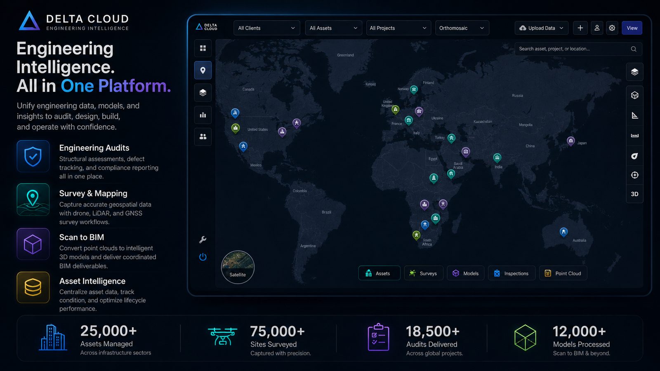
Task: Click the Engineering Audits heading
Action: pos(94,148)
